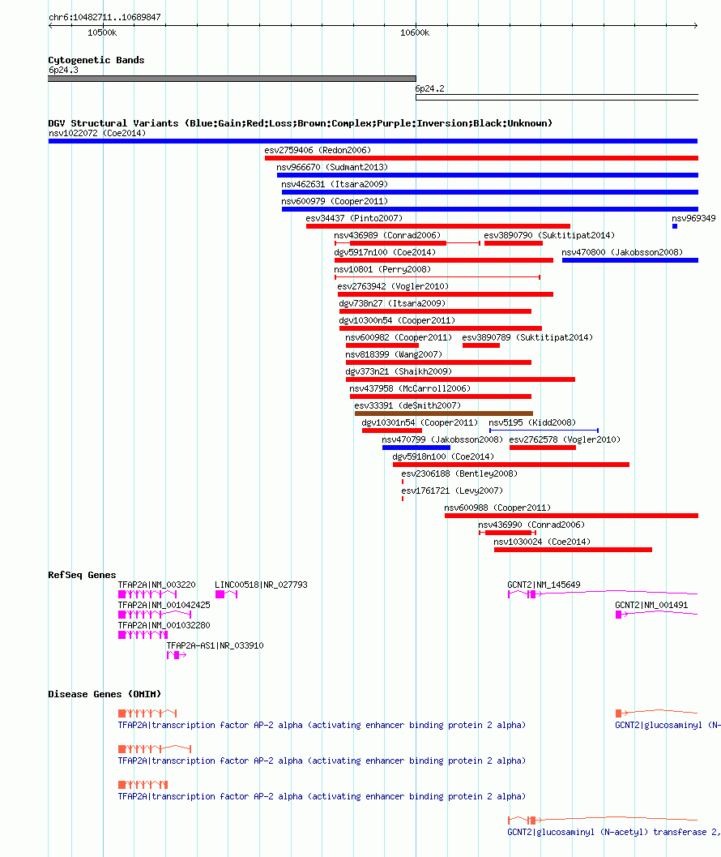Select TFAP2A|NM_001032280 transcript label

(164, 625)
